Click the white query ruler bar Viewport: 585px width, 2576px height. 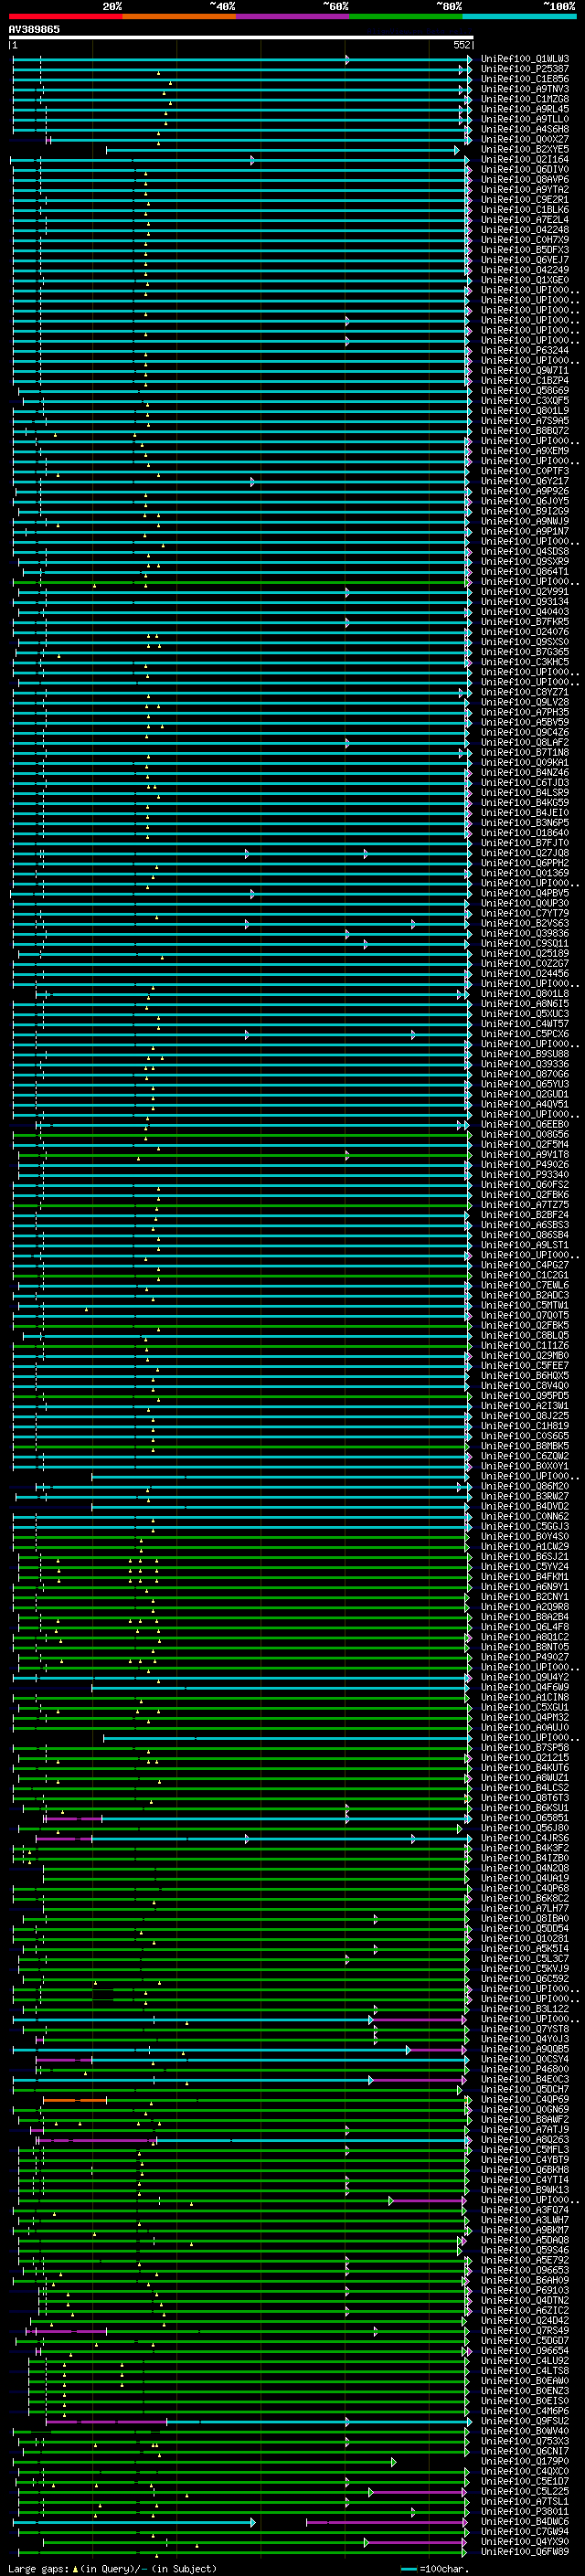[240, 37]
